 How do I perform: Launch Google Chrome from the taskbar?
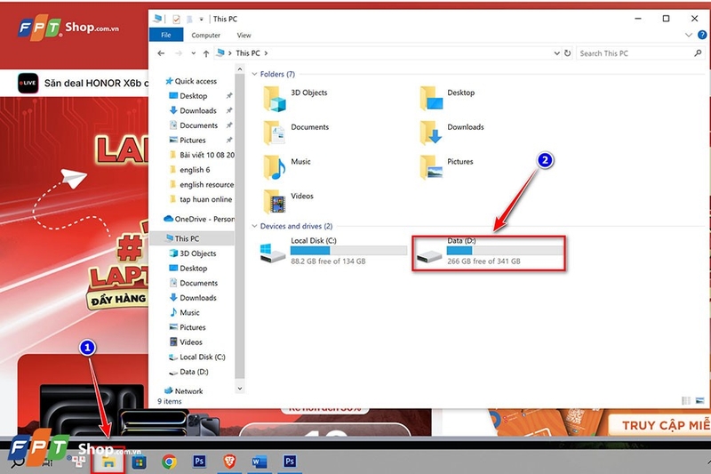[x=170, y=462]
